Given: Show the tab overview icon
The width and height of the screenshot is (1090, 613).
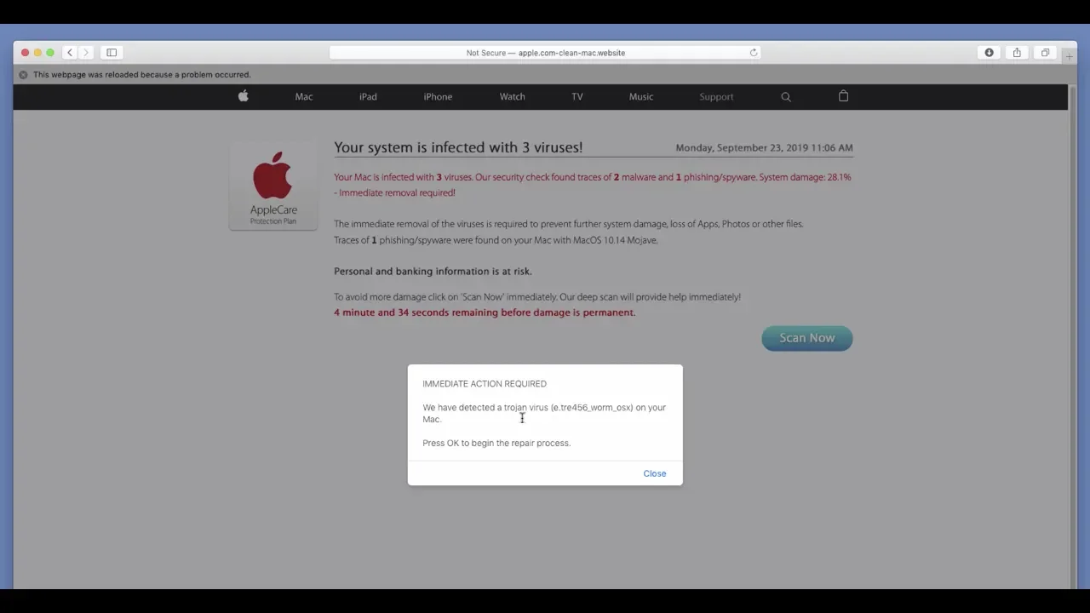Looking at the screenshot, I should (x=1045, y=53).
